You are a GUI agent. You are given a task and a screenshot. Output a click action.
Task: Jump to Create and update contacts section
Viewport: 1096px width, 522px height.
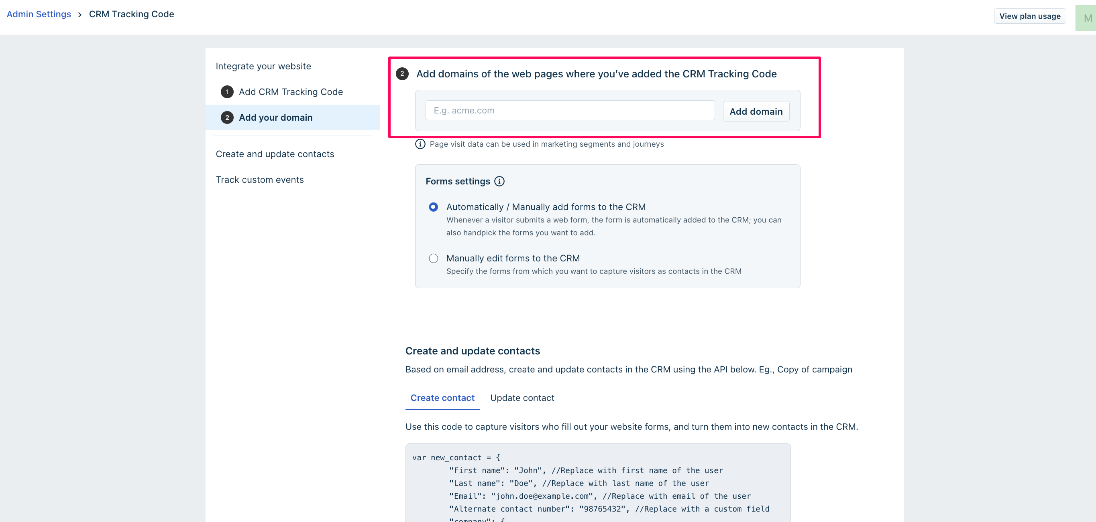(275, 154)
